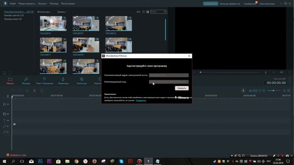The height and width of the screenshot is (165, 294).
Task: Expand the user media folder arrow
Action: [32, 12]
